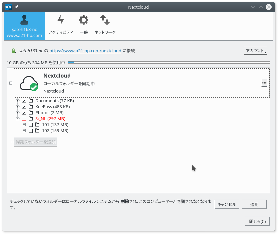
Task: Open the satoh163-nc account tab
Action: pyautogui.click(x=24, y=26)
